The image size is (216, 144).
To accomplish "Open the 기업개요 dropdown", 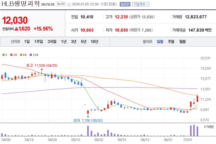I will 140,4.
